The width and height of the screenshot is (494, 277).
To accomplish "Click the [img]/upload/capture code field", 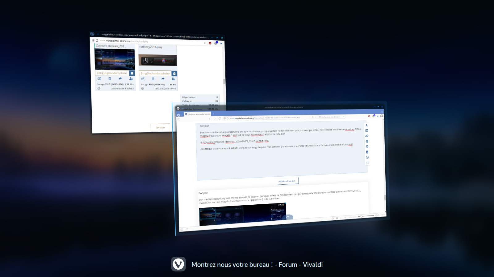I will click(112, 73).
